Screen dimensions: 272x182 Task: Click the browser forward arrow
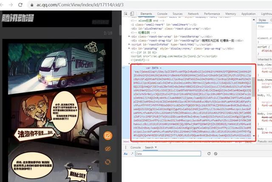click(x=11, y=5)
